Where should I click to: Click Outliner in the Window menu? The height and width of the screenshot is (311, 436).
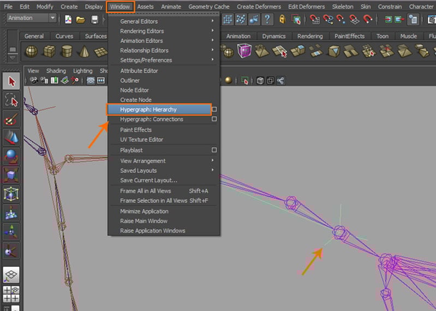[130, 81]
